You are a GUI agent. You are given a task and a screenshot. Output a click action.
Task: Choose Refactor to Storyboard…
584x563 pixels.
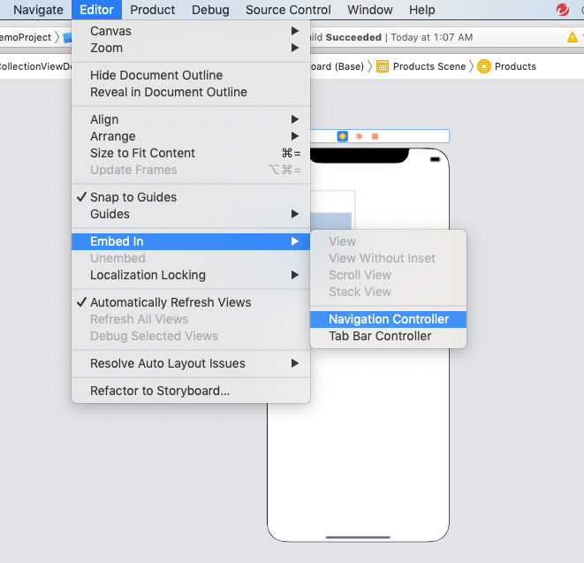(191, 391)
